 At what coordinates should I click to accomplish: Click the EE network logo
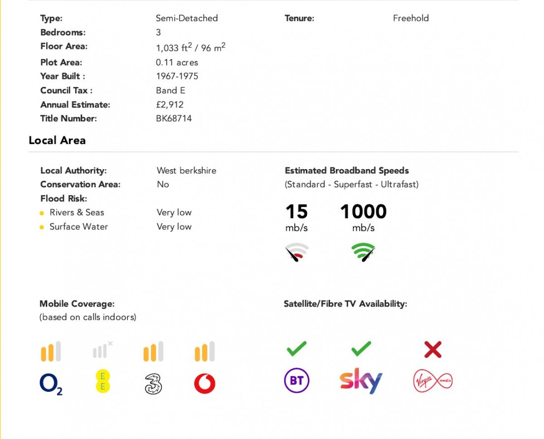pyautogui.click(x=103, y=381)
